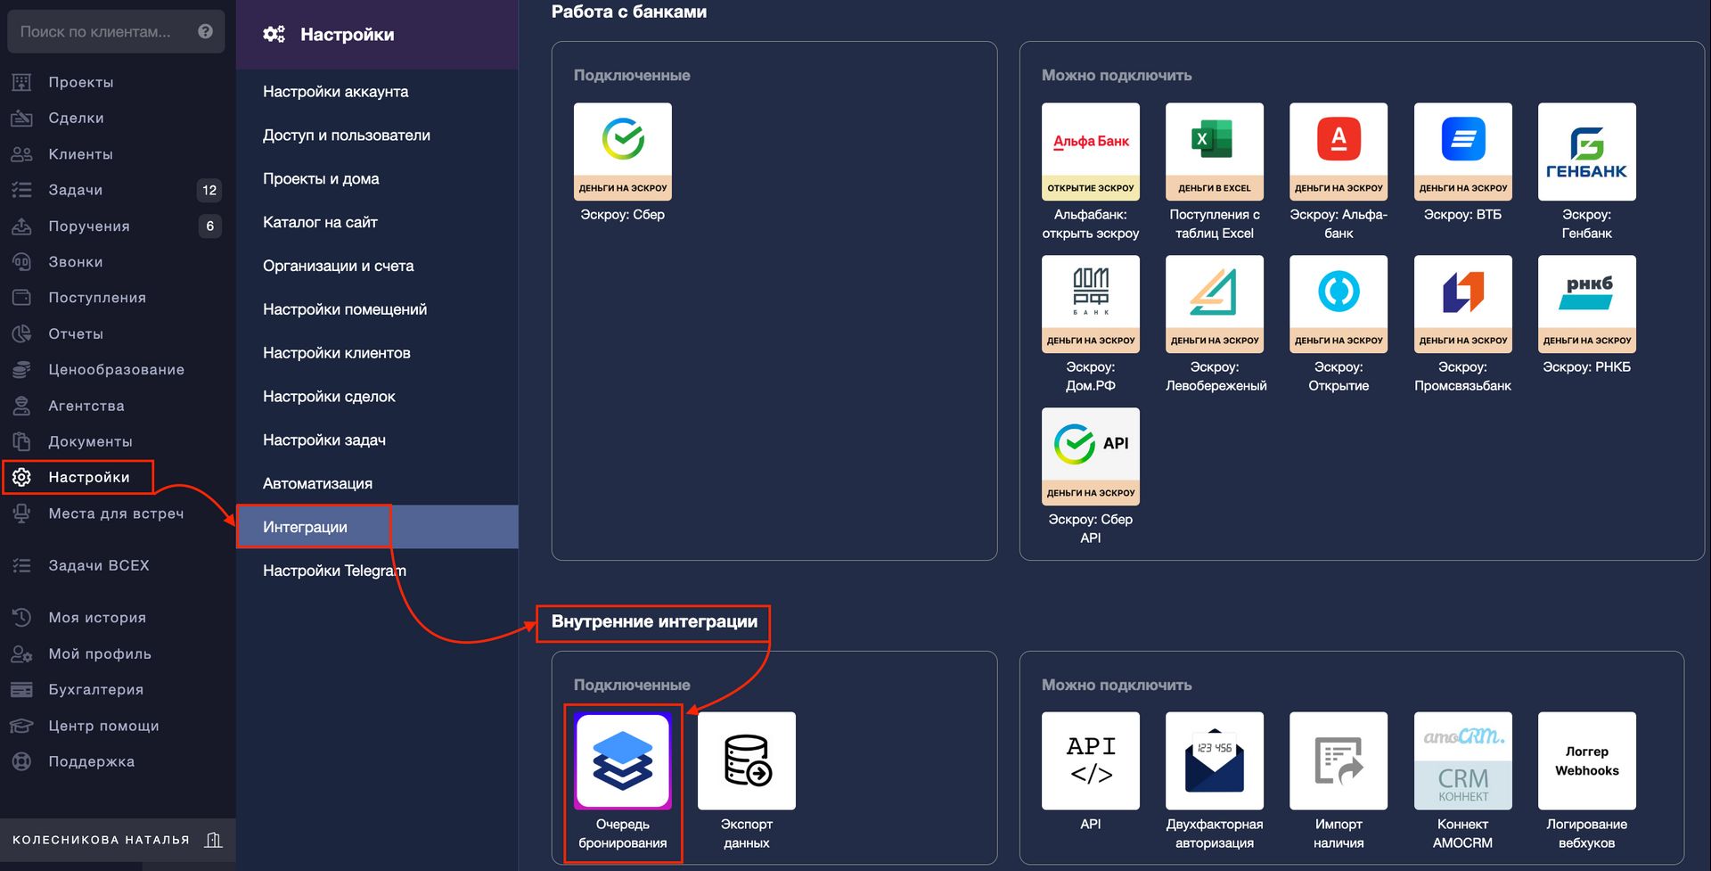The height and width of the screenshot is (871, 1711).
Task: Click the connected Эскроу: Сбер tile
Action: click(622, 152)
